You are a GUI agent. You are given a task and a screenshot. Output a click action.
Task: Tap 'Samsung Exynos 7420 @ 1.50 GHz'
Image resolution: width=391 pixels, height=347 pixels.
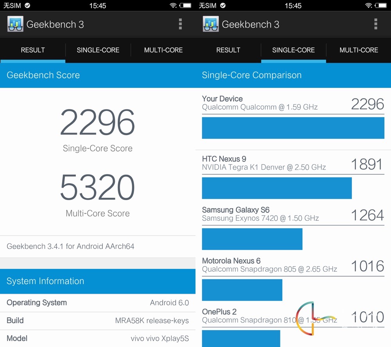260,218
